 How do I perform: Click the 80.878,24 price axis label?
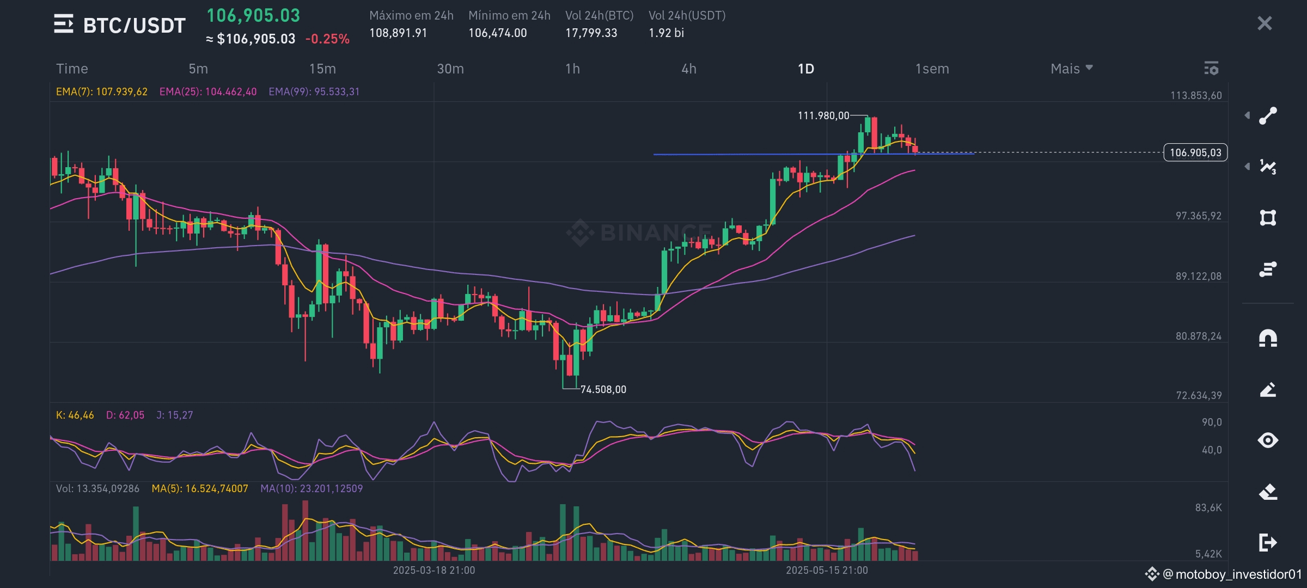point(1198,336)
